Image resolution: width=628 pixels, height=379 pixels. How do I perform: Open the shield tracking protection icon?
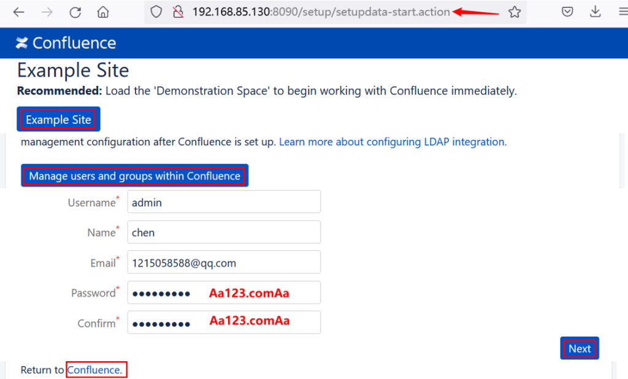click(x=156, y=12)
